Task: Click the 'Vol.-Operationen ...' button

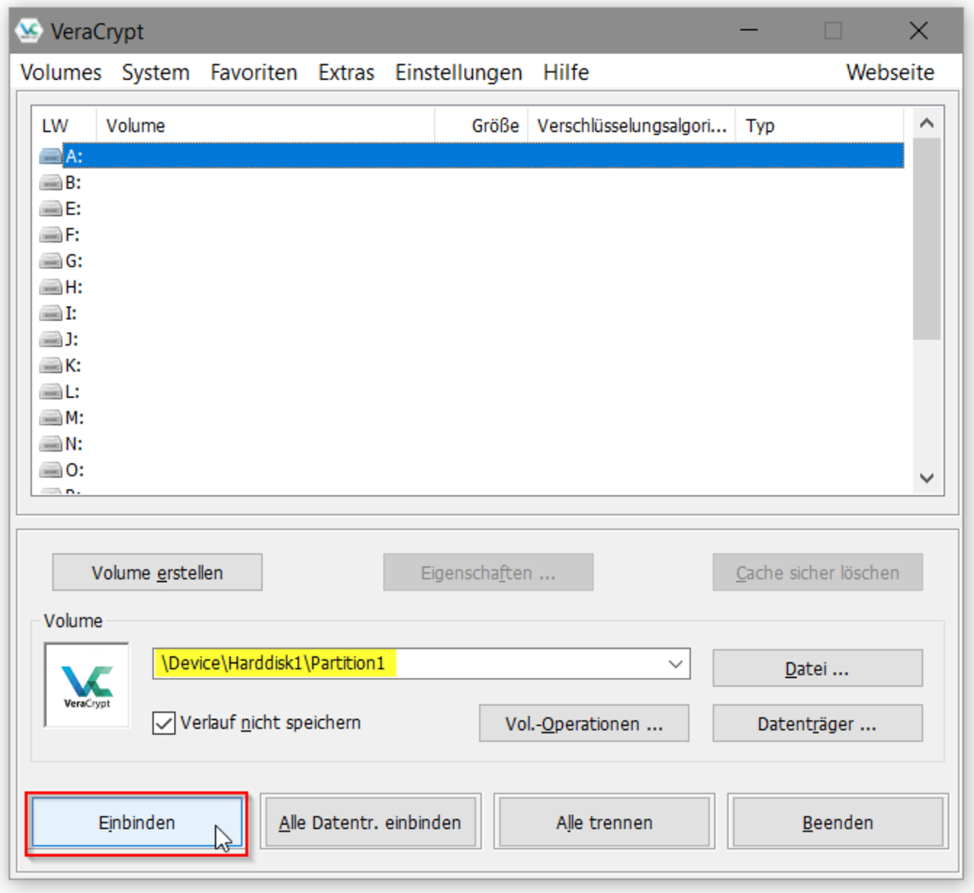Action: point(584,724)
